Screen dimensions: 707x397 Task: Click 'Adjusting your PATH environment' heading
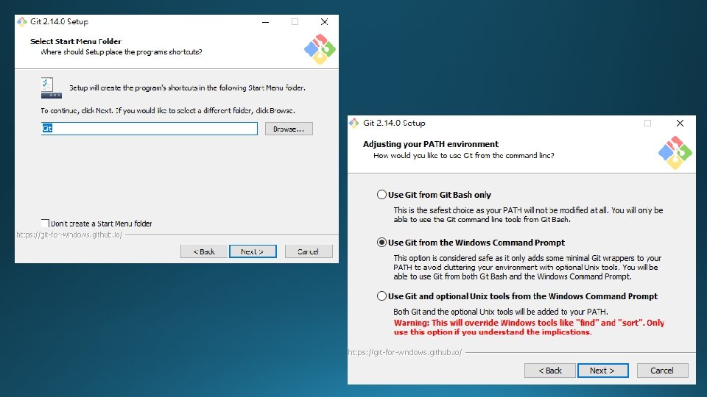coord(431,144)
